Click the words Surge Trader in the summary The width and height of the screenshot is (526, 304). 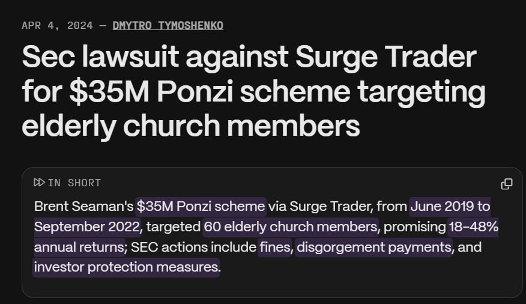coord(331,206)
